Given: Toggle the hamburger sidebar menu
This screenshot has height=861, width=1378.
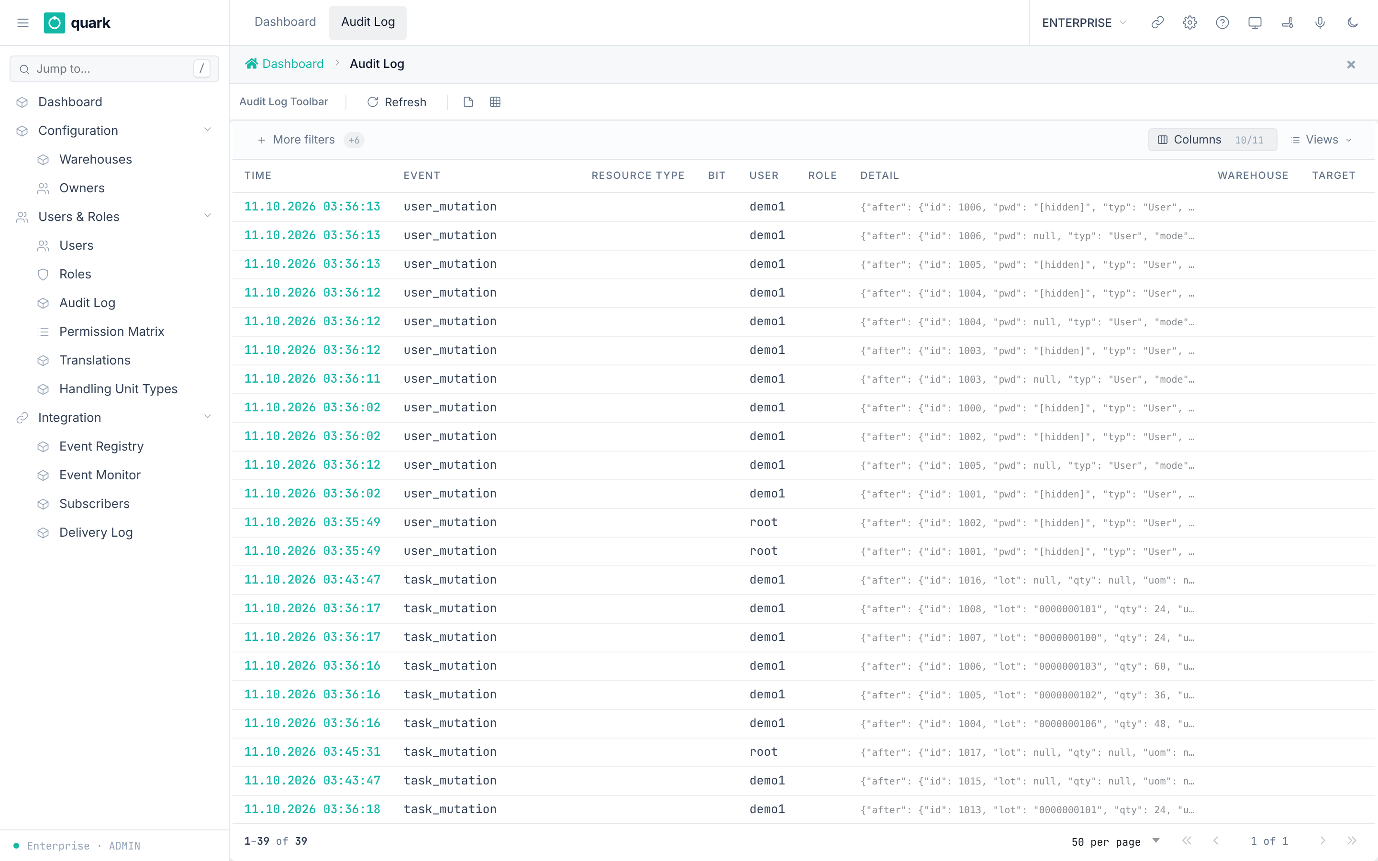Looking at the screenshot, I should [x=23, y=23].
